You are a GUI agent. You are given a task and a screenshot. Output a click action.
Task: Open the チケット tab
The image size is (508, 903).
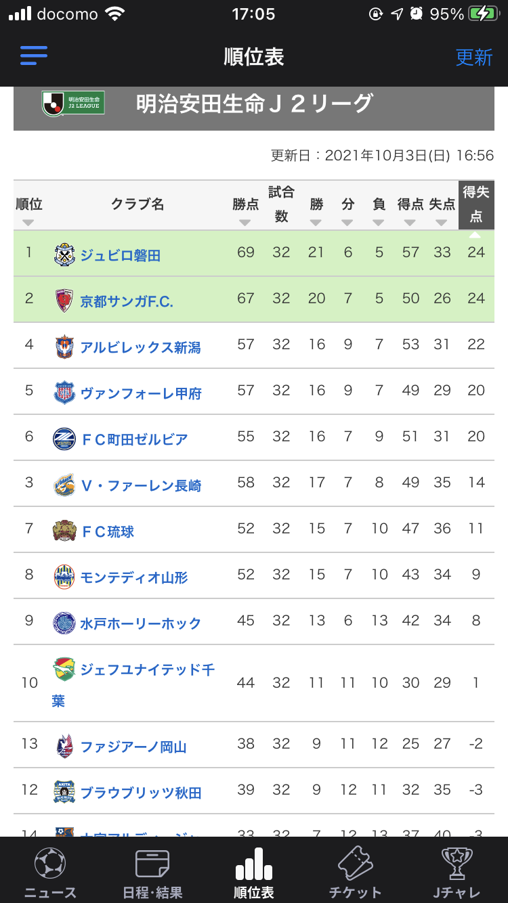[x=356, y=873]
